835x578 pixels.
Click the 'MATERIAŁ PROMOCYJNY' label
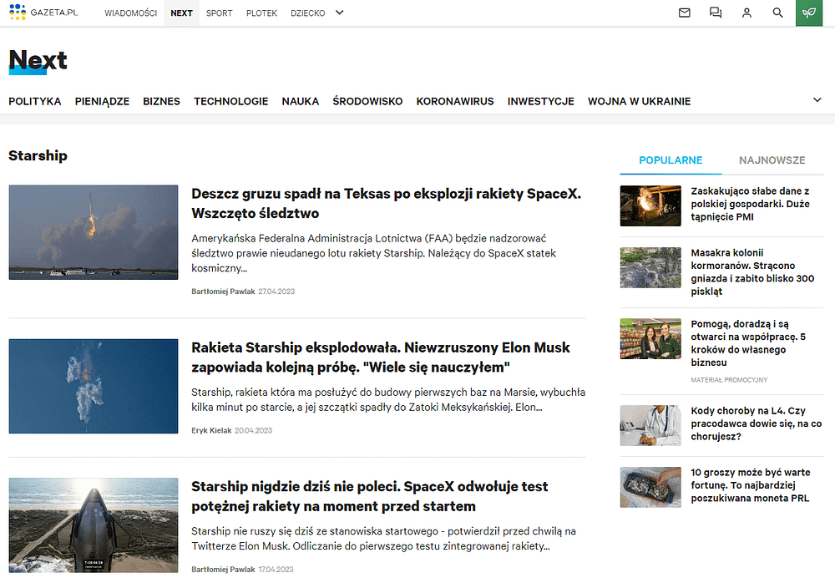[x=729, y=380]
